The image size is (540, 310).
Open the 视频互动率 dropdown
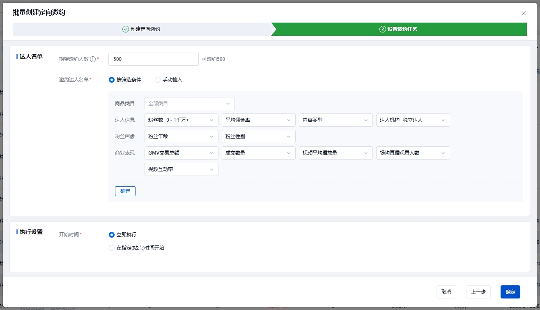pos(181,169)
